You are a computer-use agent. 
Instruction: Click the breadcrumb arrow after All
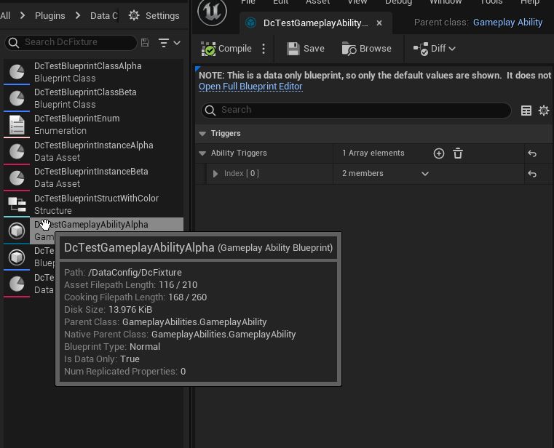23,15
